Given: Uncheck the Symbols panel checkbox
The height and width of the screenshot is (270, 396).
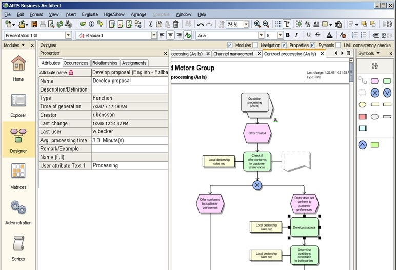Looking at the screenshot, I should point(313,45).
